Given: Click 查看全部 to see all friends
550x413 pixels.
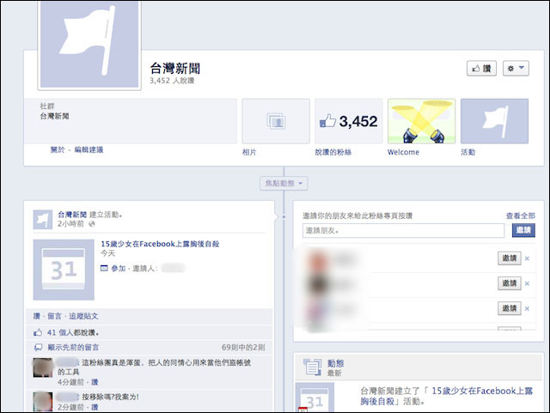Looking at the screenshot, I should click(521, 216).
